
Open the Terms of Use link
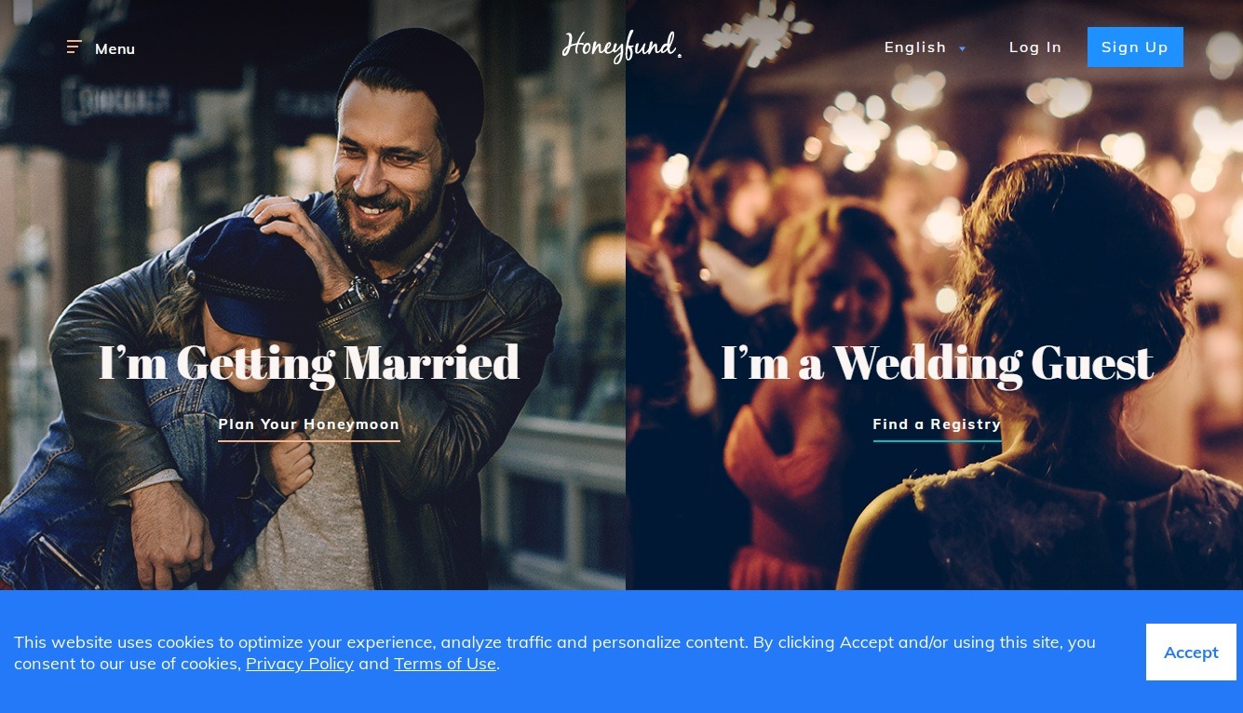click(445, 664)
